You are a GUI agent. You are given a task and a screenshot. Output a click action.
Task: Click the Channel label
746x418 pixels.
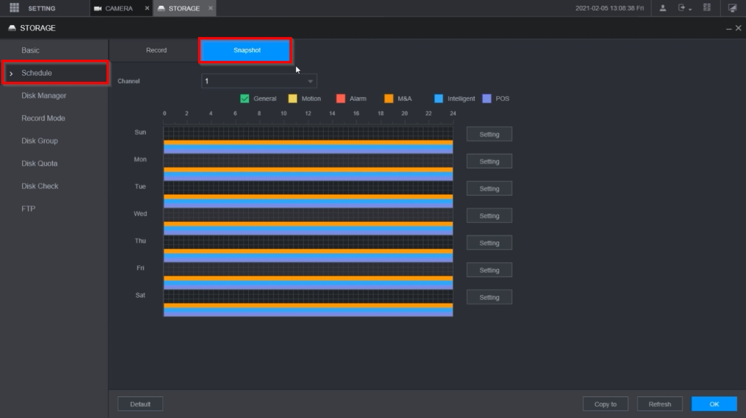click(x=129, y=81)
